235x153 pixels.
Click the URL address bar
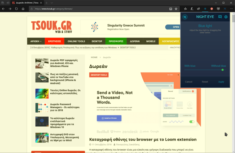[x=99, y=9]
